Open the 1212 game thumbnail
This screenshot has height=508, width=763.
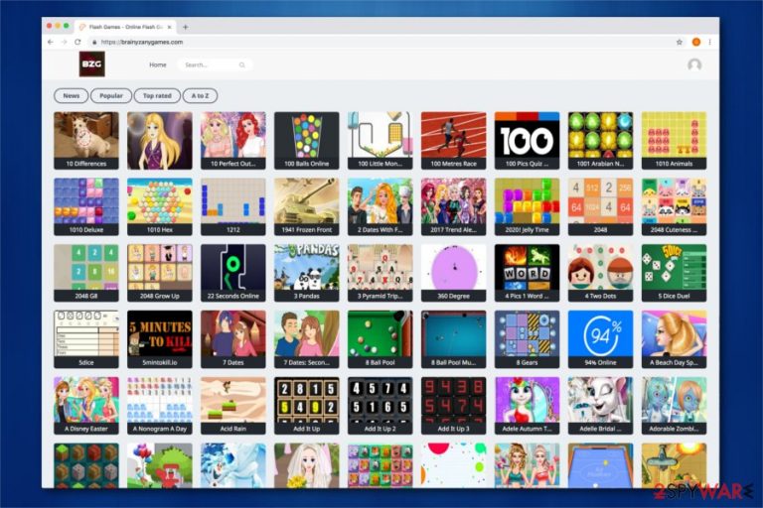click(x=233, y=206)
